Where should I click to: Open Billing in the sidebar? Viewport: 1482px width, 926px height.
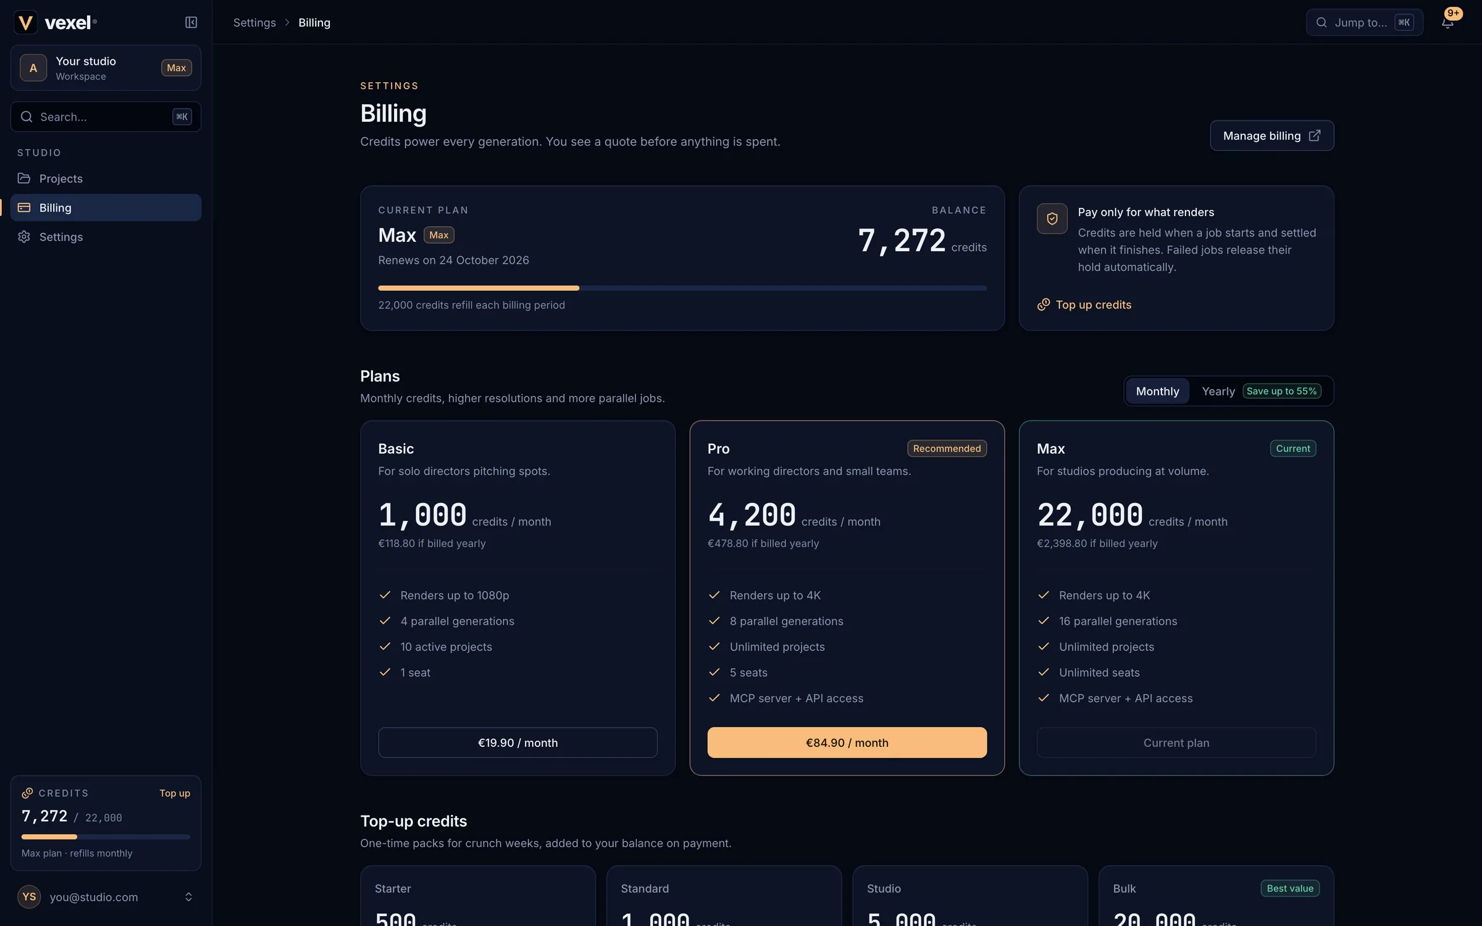point(106,207)
